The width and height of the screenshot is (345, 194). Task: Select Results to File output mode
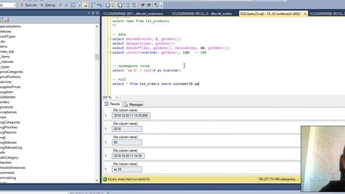click(x=120, y=5)
